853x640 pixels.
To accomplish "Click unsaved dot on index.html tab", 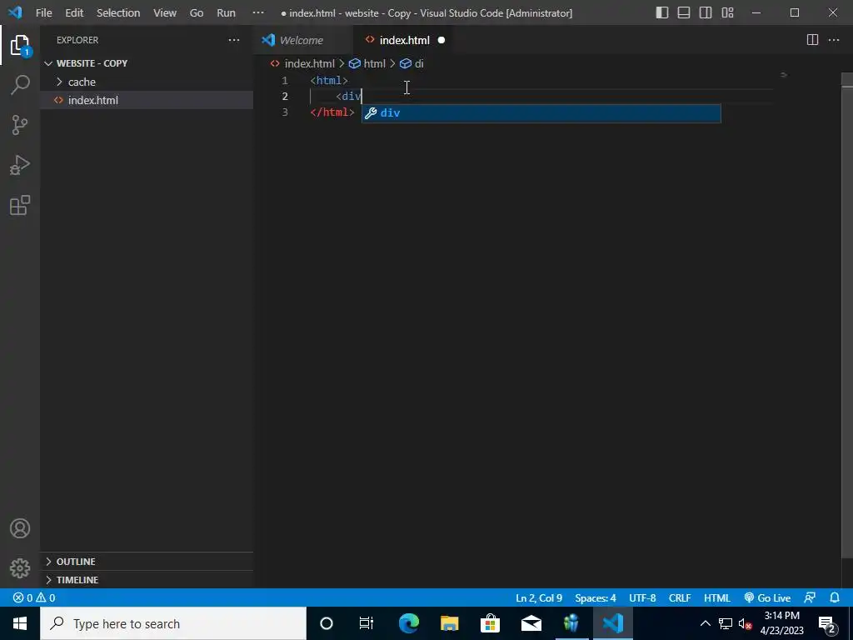I will [441, 40].
